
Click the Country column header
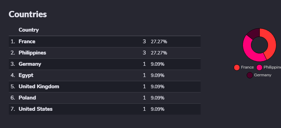(x=29, y=30)
